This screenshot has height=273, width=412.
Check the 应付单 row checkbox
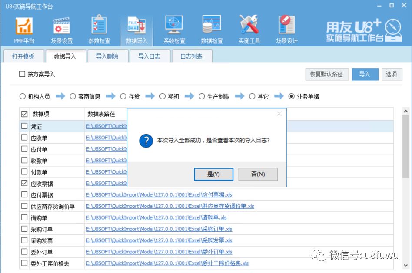[x=24, y=149]
